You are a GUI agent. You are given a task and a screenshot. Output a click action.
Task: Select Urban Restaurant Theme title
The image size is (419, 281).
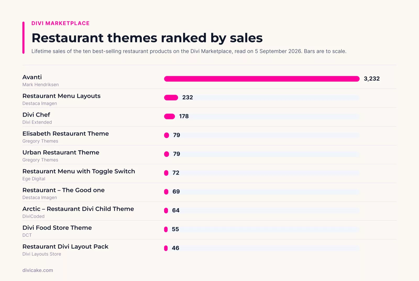(61, 153)
